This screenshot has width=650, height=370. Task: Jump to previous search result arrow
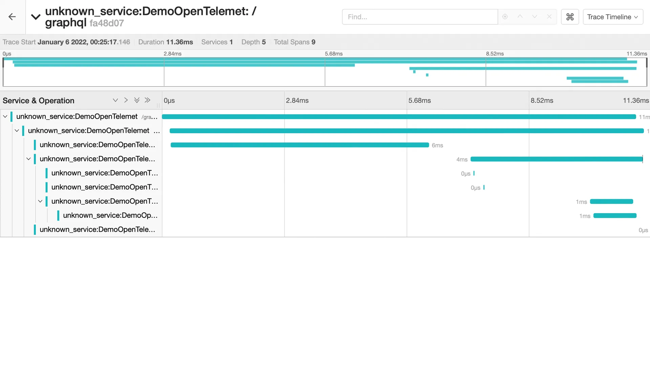coord(520,17)
